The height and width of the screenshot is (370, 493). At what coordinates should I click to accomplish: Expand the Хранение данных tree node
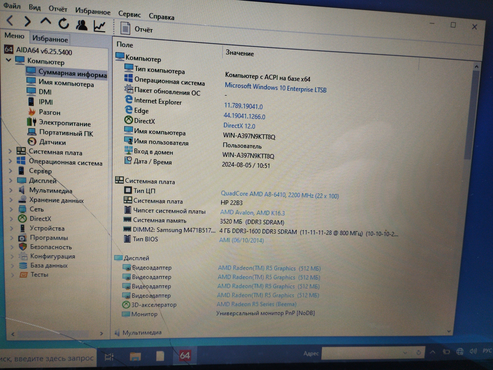11,200
